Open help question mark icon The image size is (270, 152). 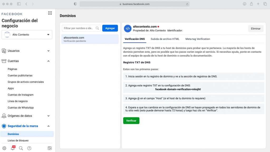point(29,148)
